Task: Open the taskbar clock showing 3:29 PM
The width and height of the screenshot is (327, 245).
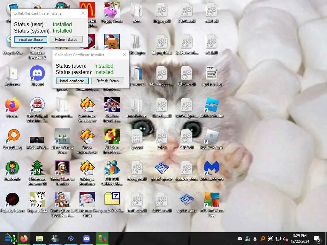Action: pyautogui.click(x=300, y=239)
